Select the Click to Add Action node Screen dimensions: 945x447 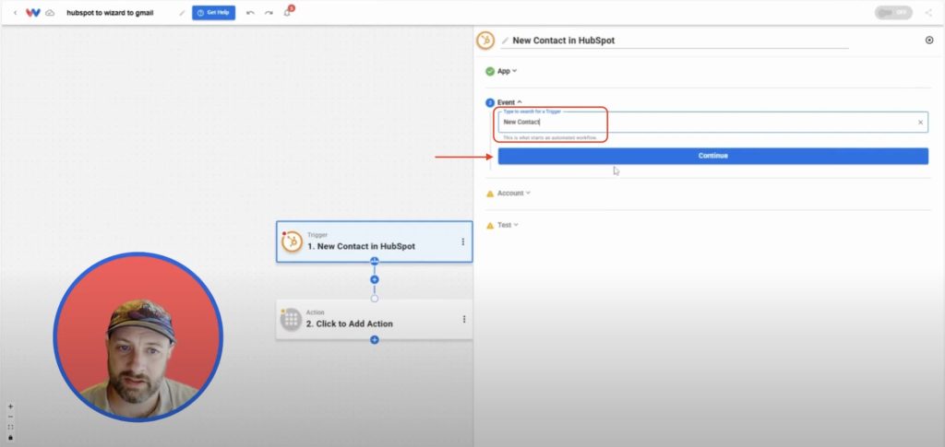[375, 319]
